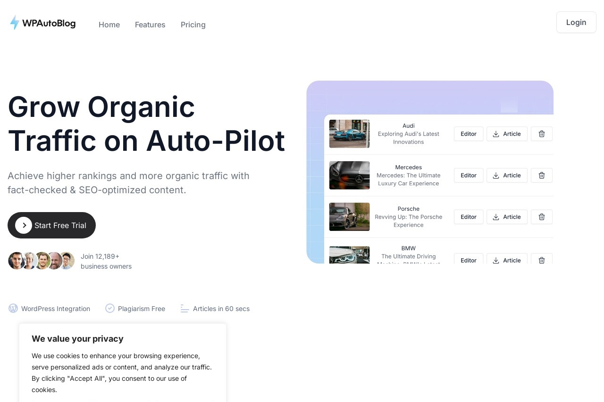Click the first user avatar photo
604x402 pixels.
(17, 261)
